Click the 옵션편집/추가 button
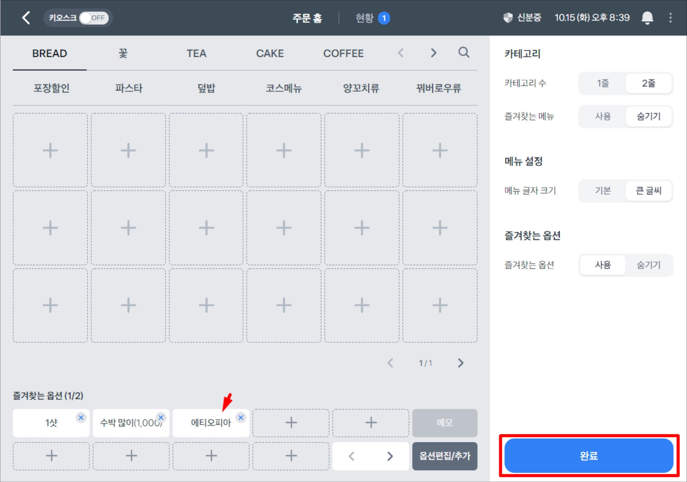Screen dimensions: 687x482 coord(444,456)
